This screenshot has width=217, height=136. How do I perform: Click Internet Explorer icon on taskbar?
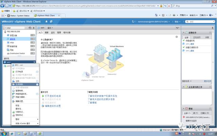[x=12, y=134]
